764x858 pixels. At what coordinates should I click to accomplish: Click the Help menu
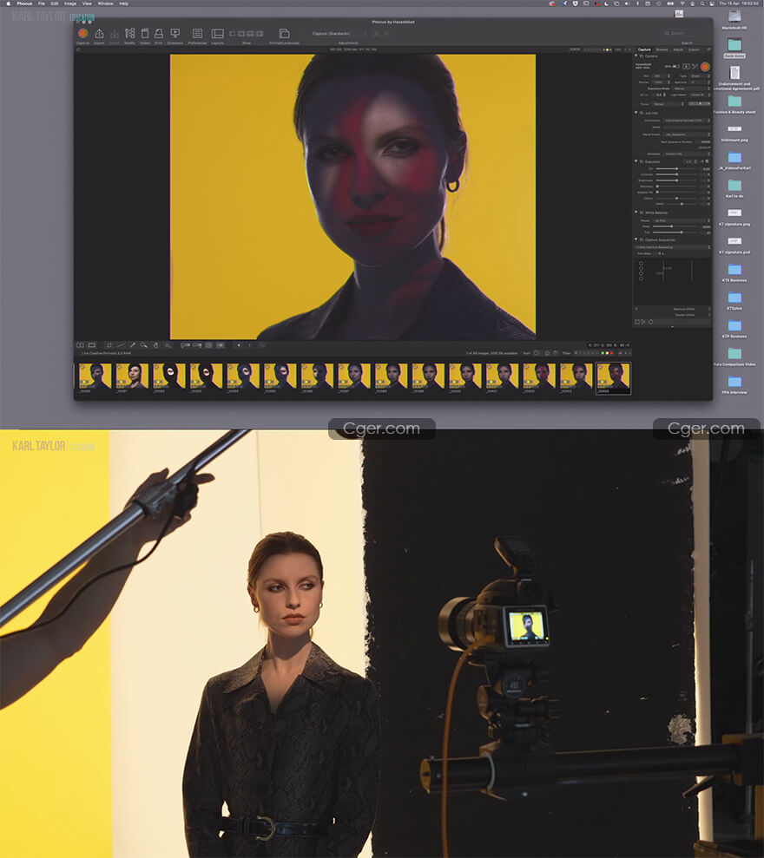(x=124, y=3)
